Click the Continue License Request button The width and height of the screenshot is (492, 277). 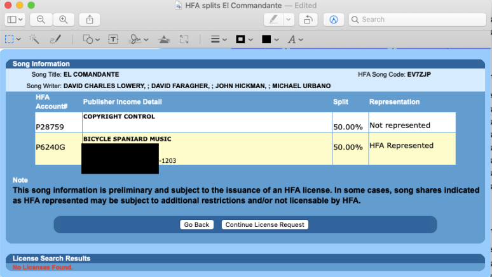[265, 224]
